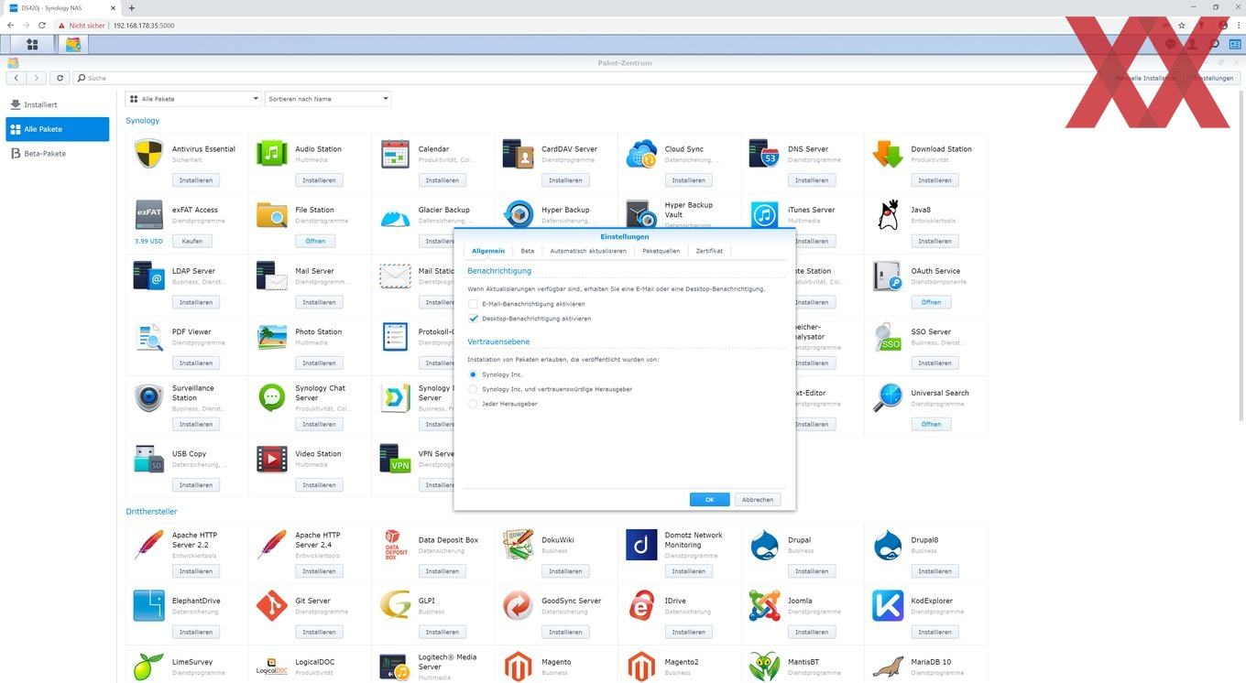This screenshot has height=683, width=1246.
Task: Reload the browser page
Action: [x=42, y=26]
